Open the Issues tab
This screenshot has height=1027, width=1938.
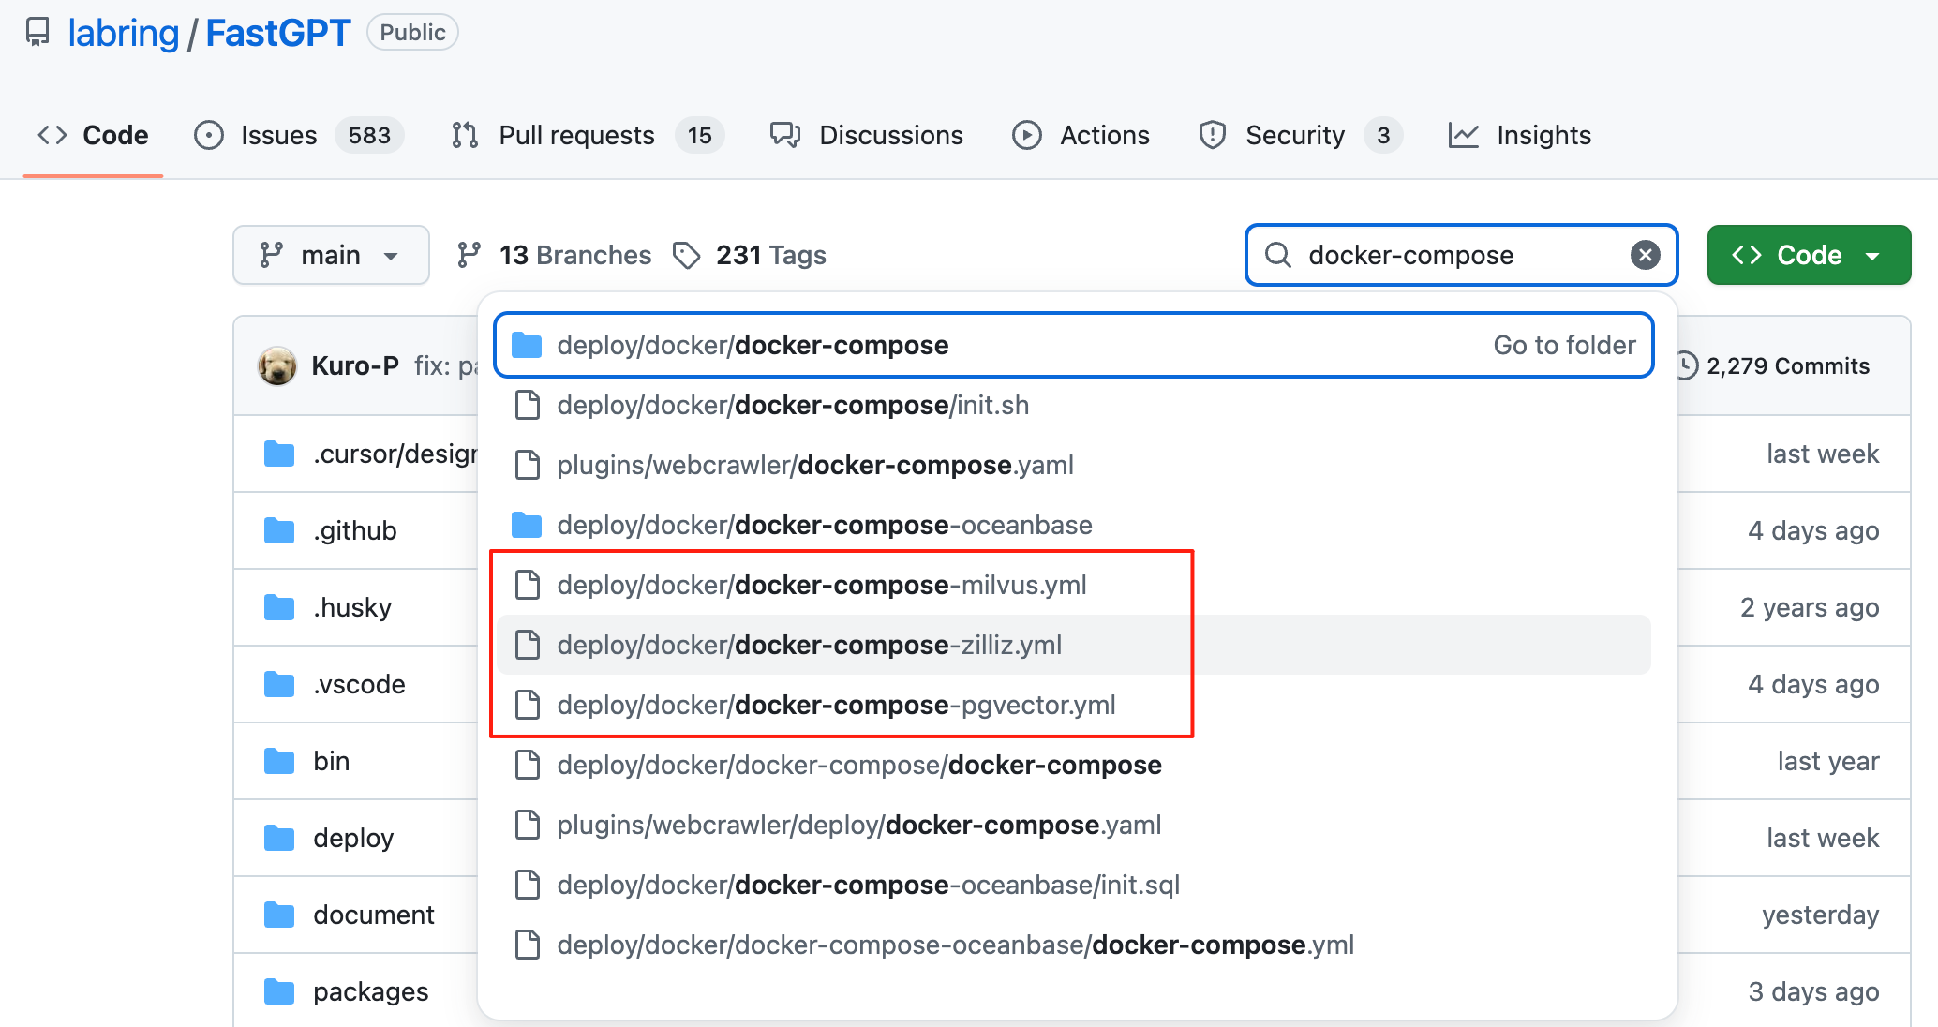coord(298,135)
